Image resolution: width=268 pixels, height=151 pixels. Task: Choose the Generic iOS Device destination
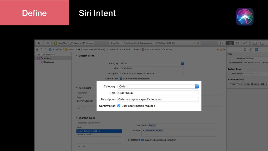(82, 43)
